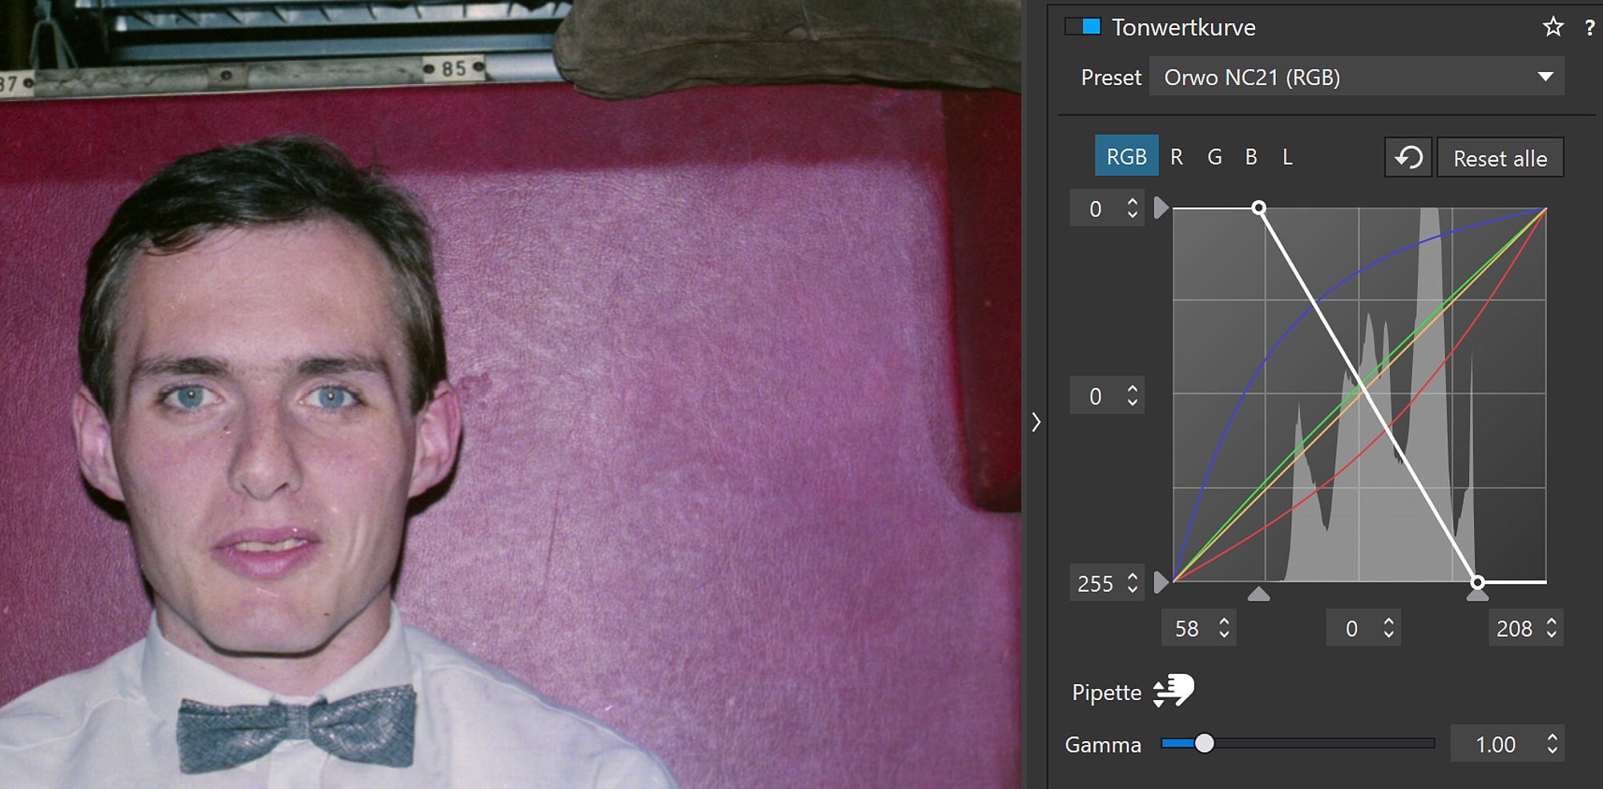
Task: Switch to the R channel tab
Action: coord(1176,157)
